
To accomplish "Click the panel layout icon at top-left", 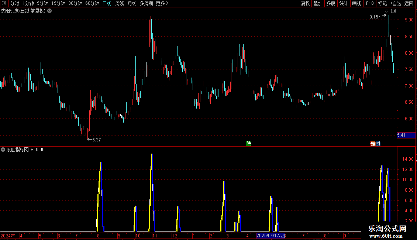I will 4,3.
